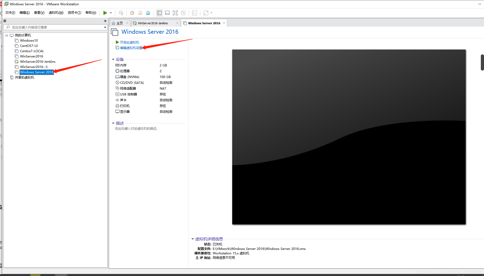This screenshot has height=276, width=484.
Task: Click the virtual machine preview screen
Action: point(349,137)
